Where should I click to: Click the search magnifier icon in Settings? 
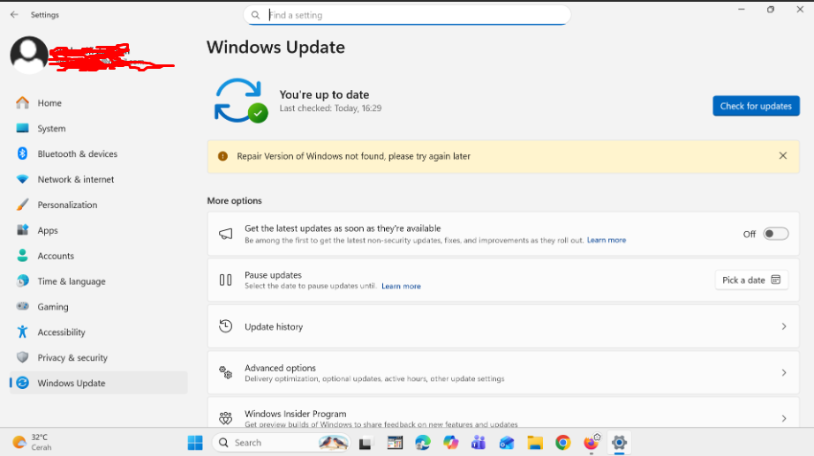click(x=255, y=15)
